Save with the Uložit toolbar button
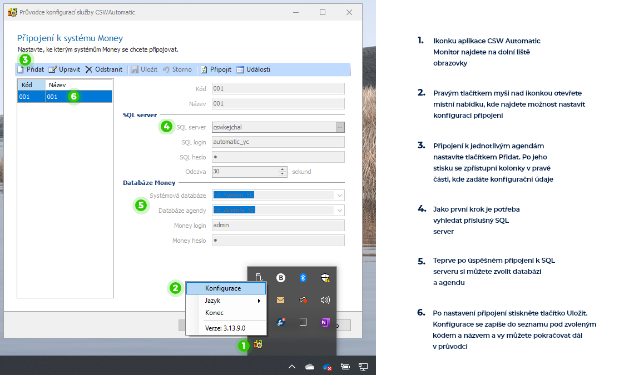 tap(145, 69)
